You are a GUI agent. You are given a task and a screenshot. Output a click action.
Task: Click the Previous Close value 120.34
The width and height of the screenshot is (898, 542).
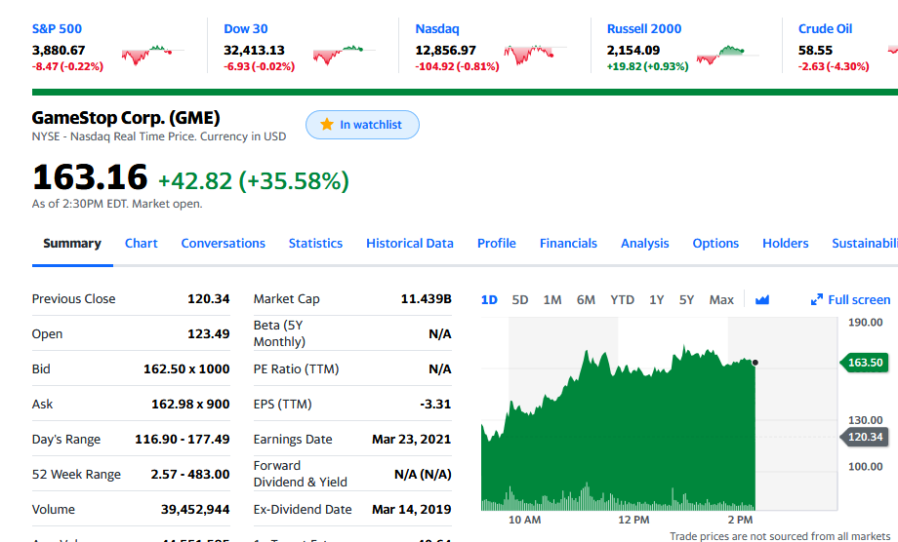click(x=209, y=299)
